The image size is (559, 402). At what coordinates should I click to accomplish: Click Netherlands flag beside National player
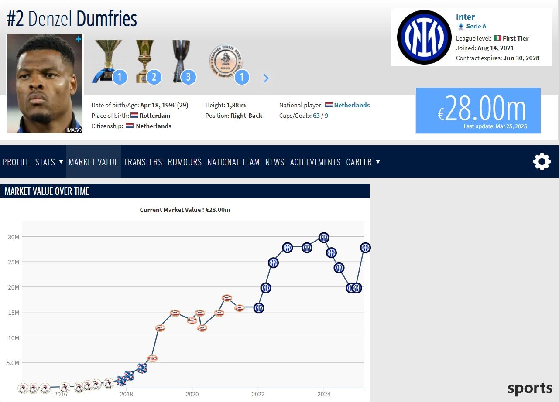coord(329,105)
